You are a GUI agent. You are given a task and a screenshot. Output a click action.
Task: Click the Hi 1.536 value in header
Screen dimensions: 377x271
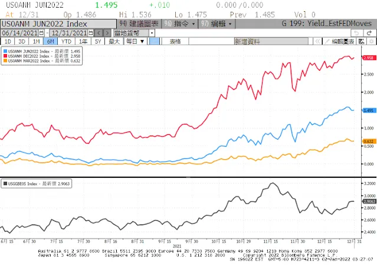tap(135, 15)
